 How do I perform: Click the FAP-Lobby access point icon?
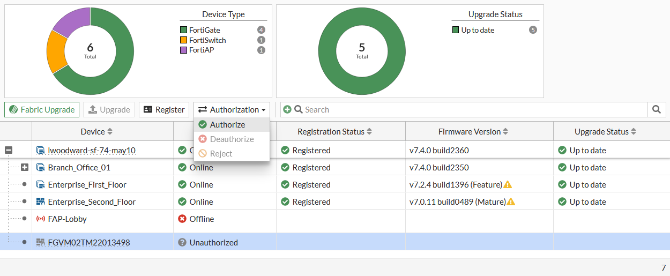click(x=40, y=219)
